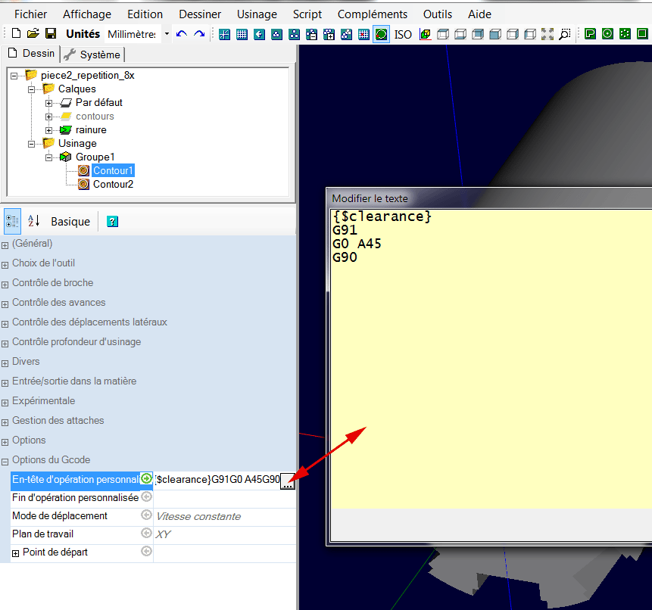Image resolution: width=652 pixels, height=610 pixels.
Task: Click in the Modifier le texte editing area
Action: coord(491,358)
